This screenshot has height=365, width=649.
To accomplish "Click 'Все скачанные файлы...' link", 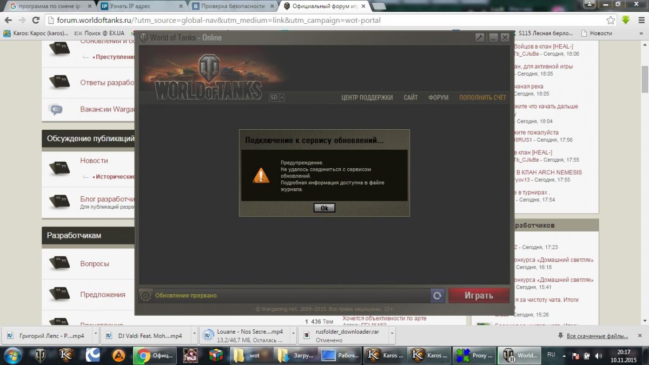I will pos(597,336).
